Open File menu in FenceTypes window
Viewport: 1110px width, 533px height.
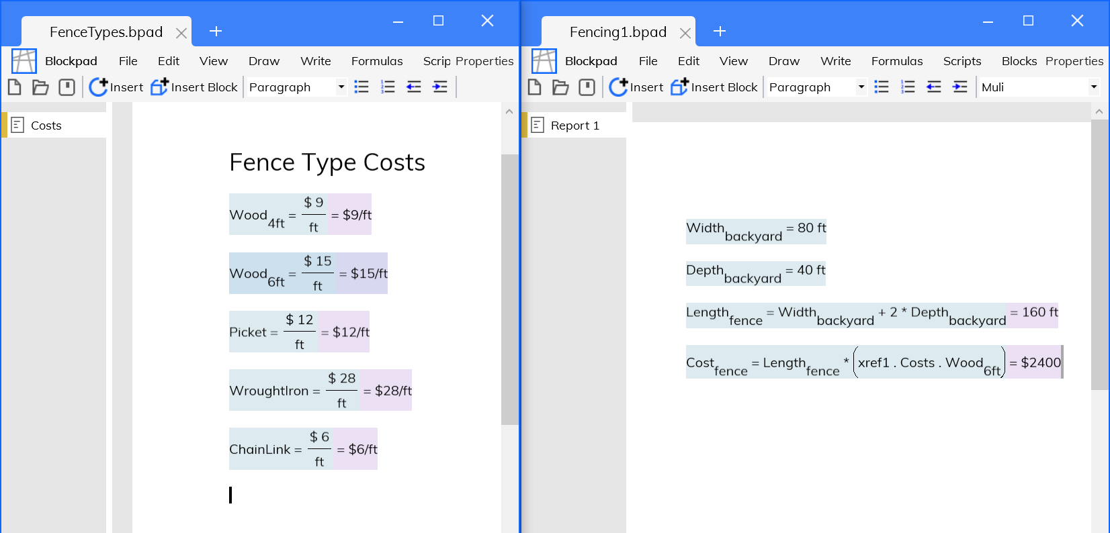(x=128, y=61)
